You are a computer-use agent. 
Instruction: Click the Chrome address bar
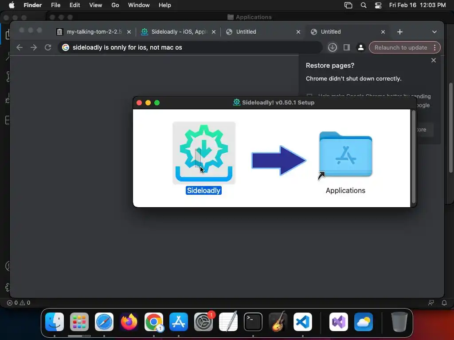[x=190, y=47]
